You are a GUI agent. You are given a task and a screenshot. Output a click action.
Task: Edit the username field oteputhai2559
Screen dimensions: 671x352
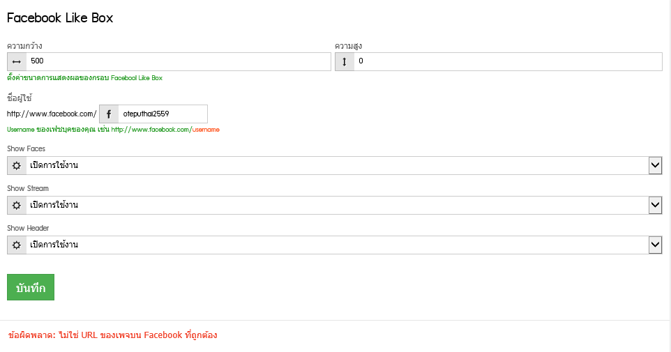coord(163,114)
